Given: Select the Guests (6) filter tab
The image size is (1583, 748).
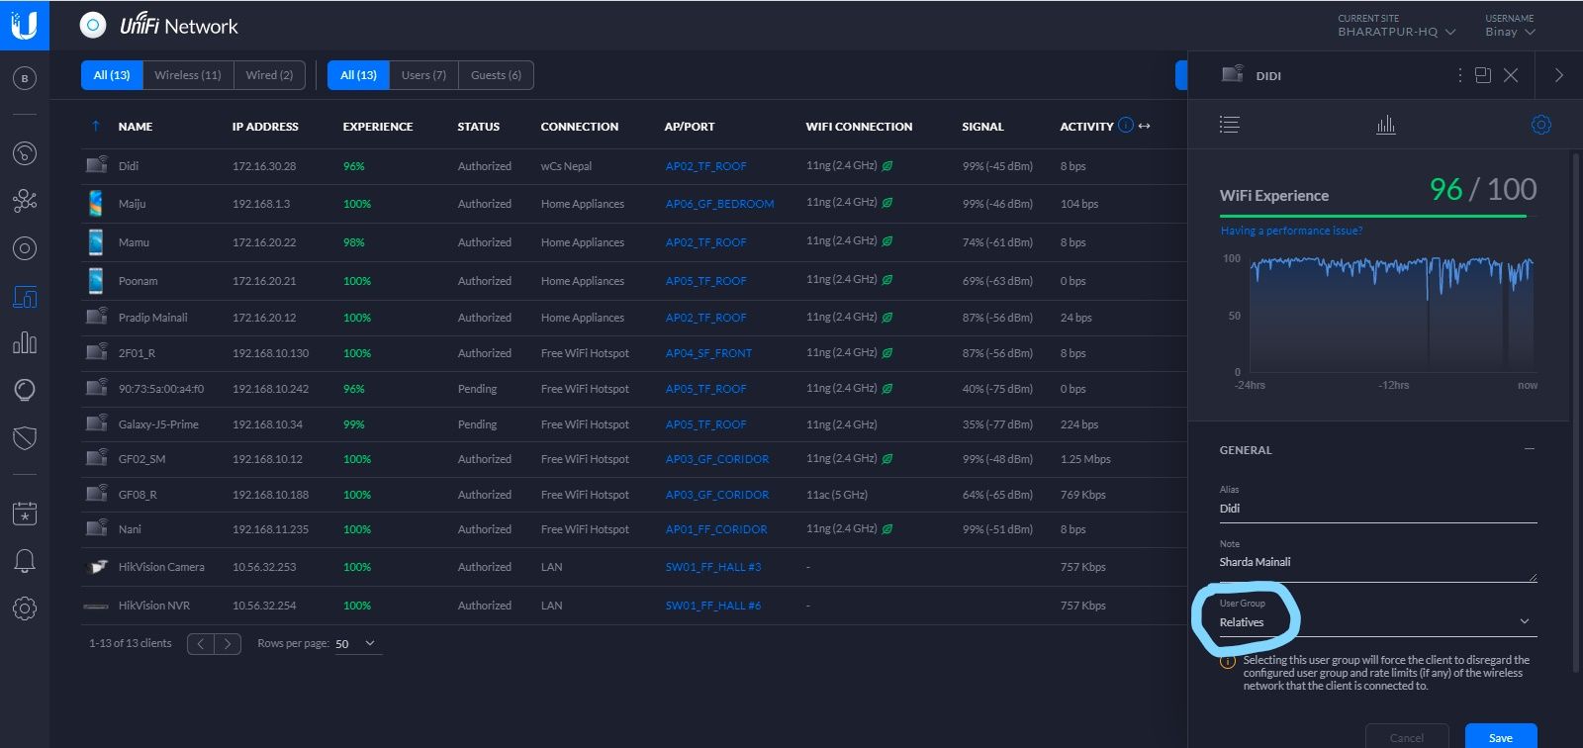Looking at the screenshot, I should click(496, 75).
